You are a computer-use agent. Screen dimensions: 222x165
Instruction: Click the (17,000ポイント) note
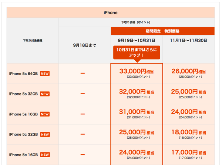coord(191,158)
